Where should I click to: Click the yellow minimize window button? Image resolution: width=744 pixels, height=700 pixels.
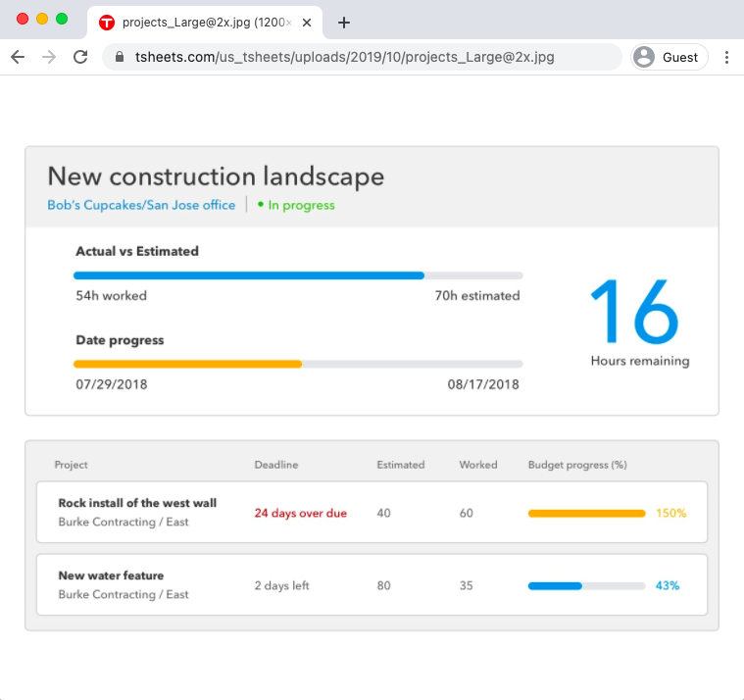pos(42,19)
